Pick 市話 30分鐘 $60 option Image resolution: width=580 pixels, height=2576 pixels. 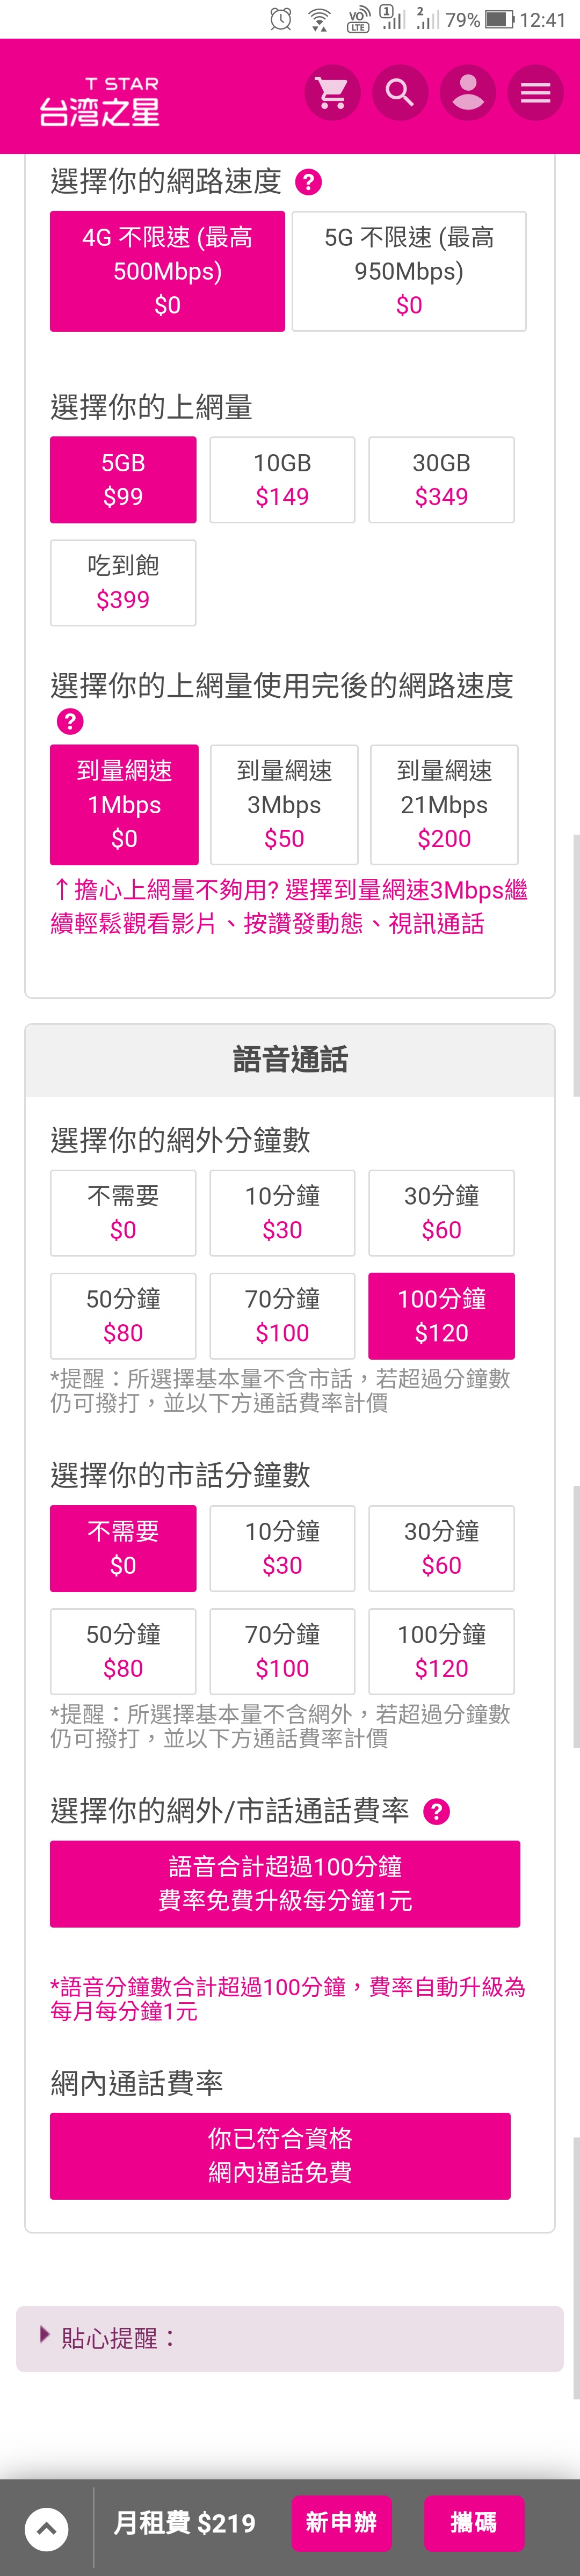[441, 1548]
